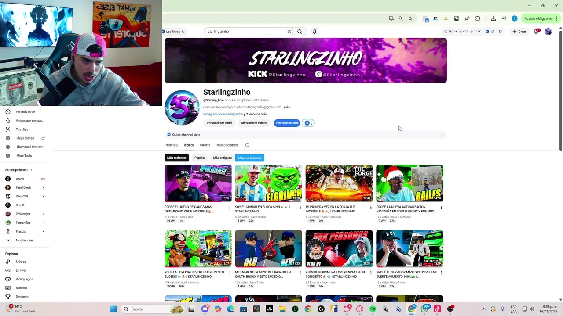Expand channel description with "...más"

286,107
